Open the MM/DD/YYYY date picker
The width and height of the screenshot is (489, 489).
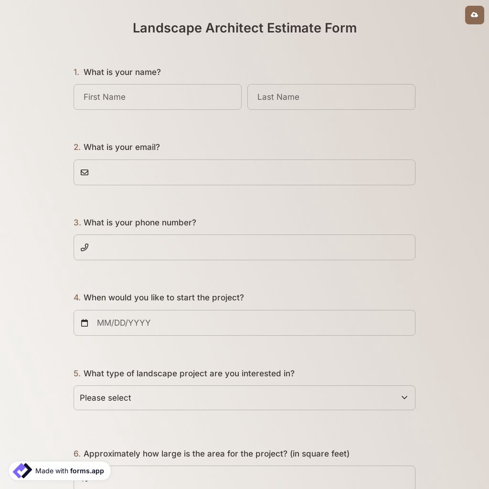pos(244,322)
